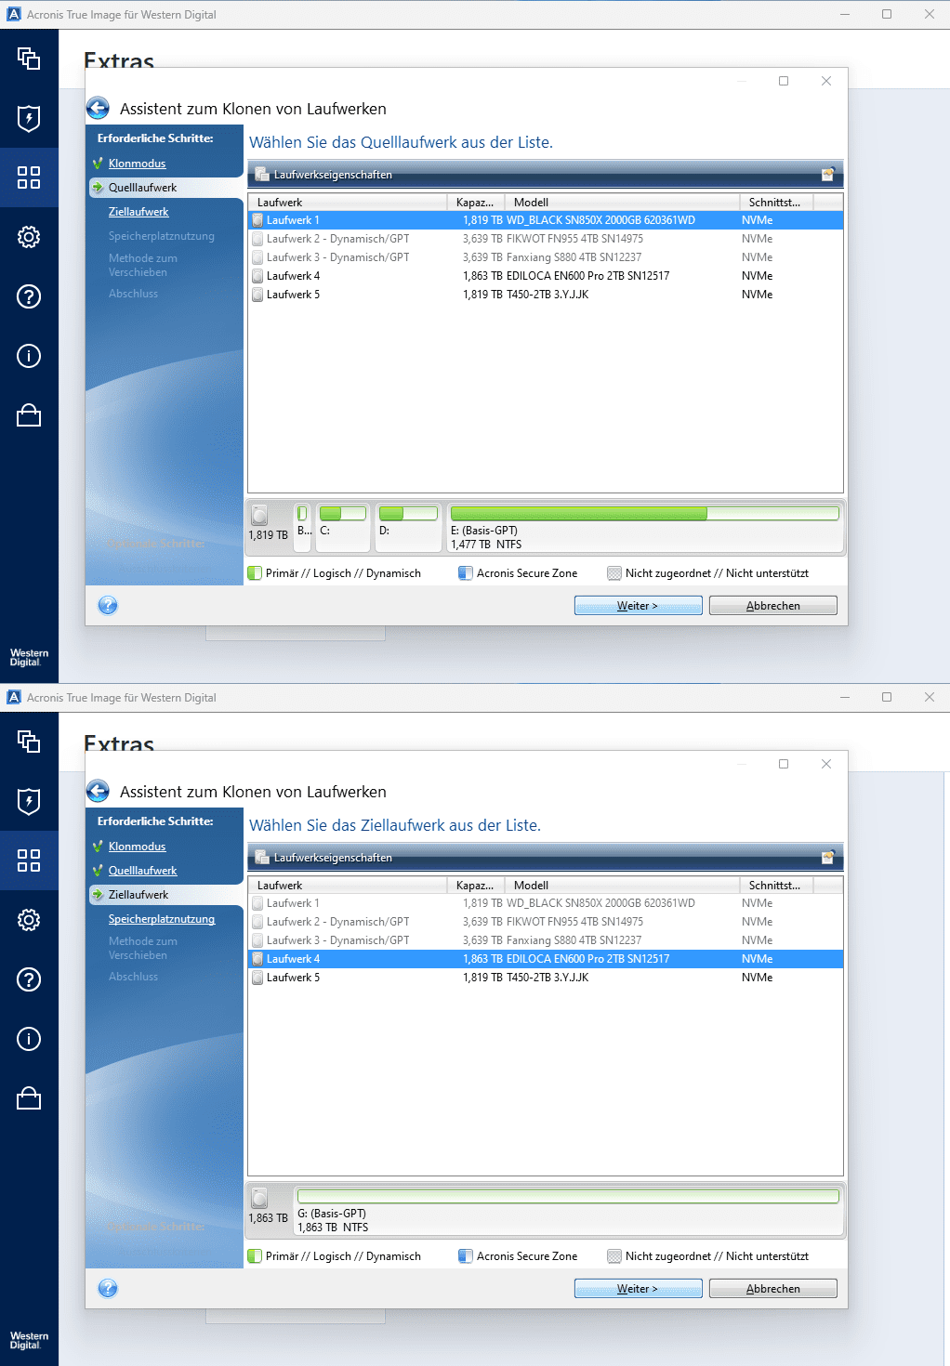
Task: Open Help question icon in target-drive window sidebar
Action: point(29,979)
